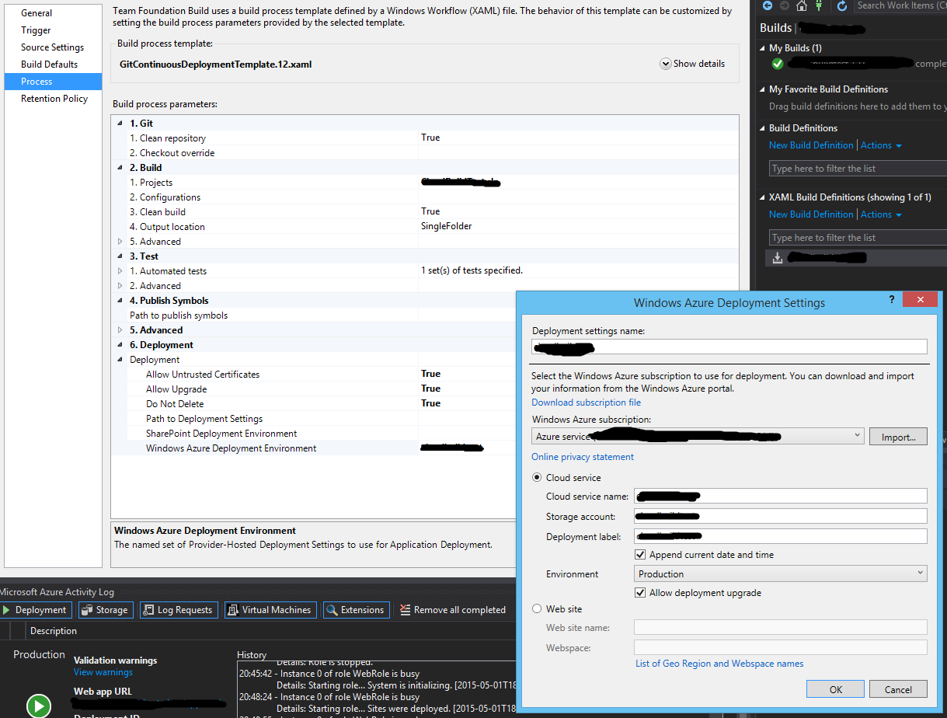Click the forward navigation arrow in Team Explorer
Screen dimensions: 947x718
(783, 5)
